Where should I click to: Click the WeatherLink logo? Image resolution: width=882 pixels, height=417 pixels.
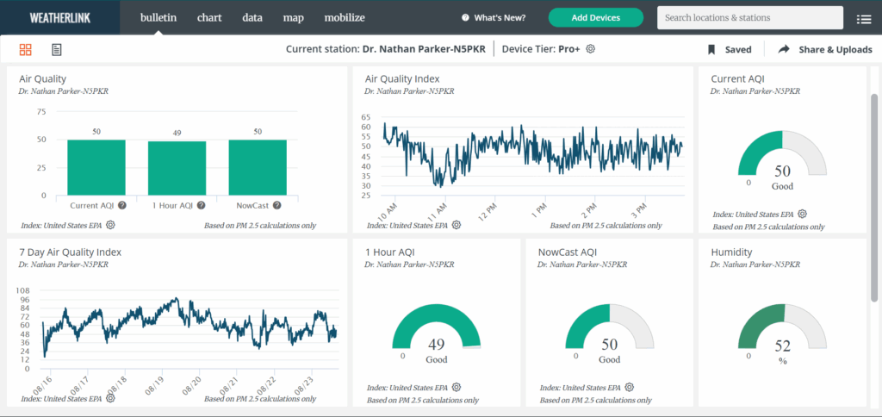point(56,17)
